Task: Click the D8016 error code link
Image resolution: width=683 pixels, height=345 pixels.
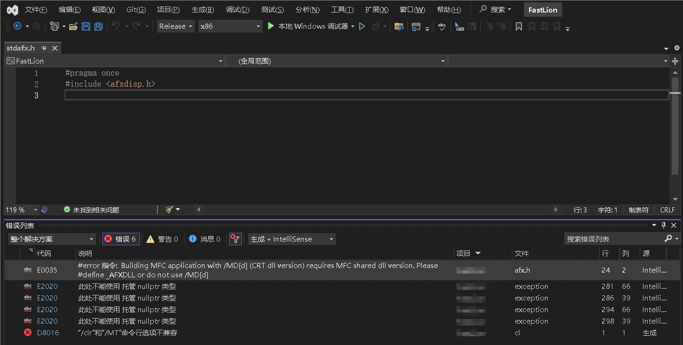Action: pyautogui.click(x=48, y=333)
